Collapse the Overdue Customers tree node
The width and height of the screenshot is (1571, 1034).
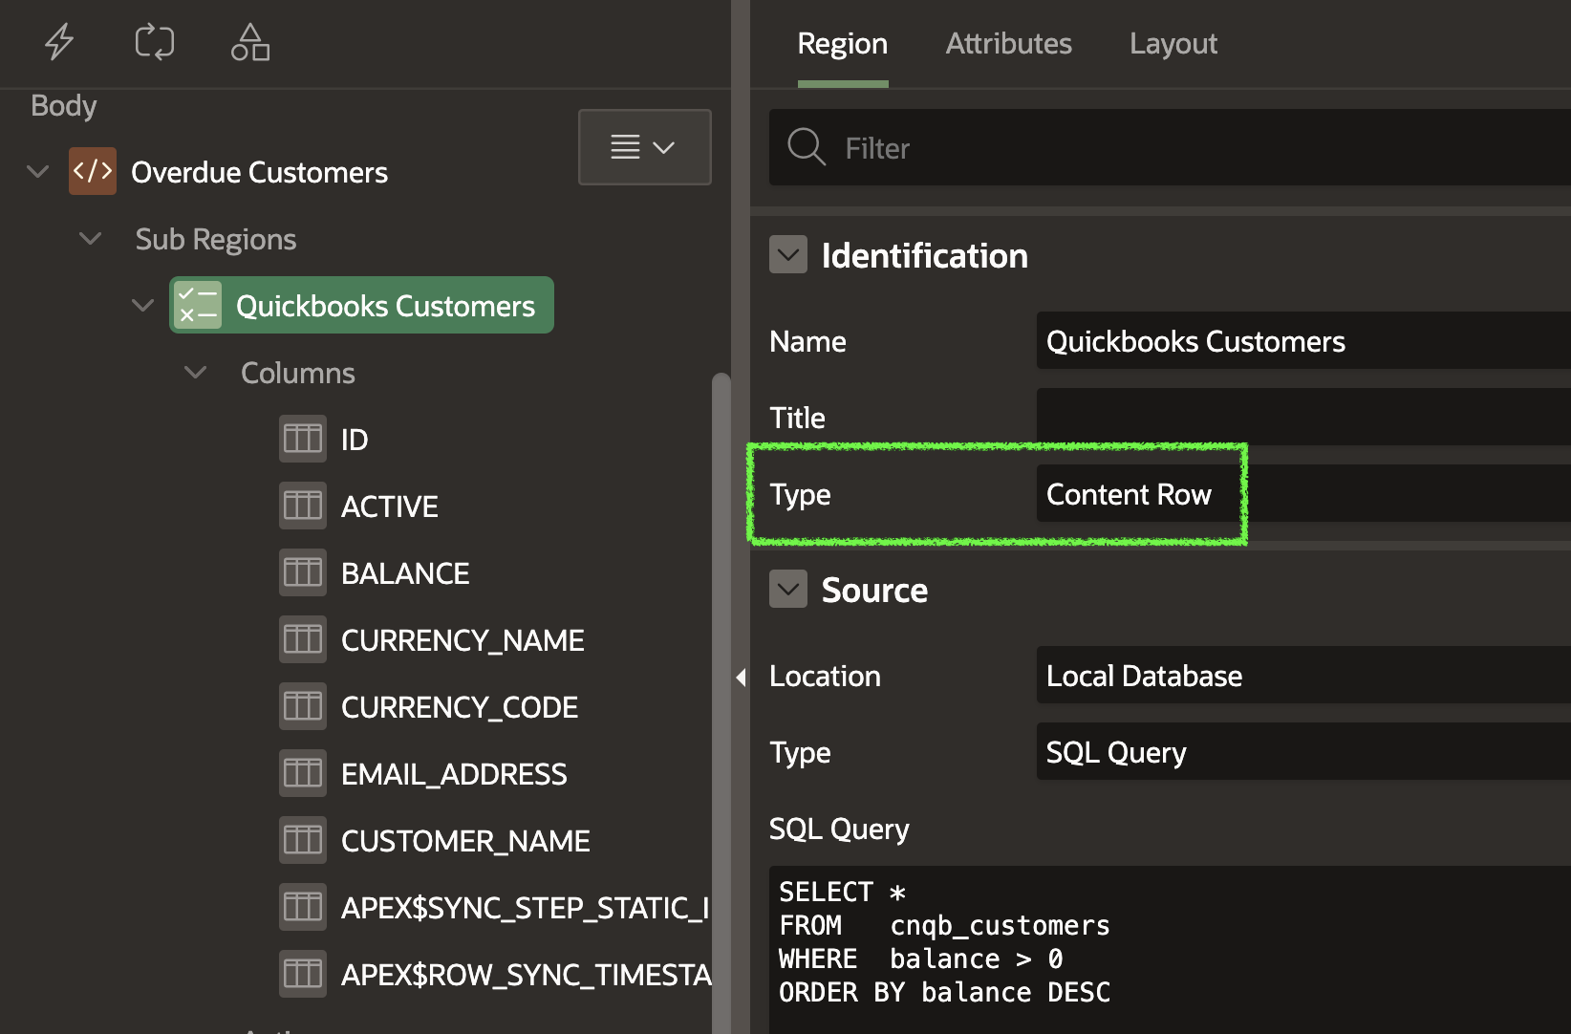(x=38, y=172)
